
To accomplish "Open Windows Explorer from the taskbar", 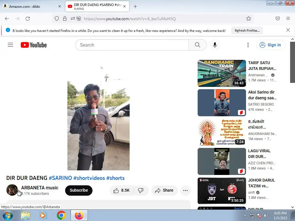I will [26, 215].
